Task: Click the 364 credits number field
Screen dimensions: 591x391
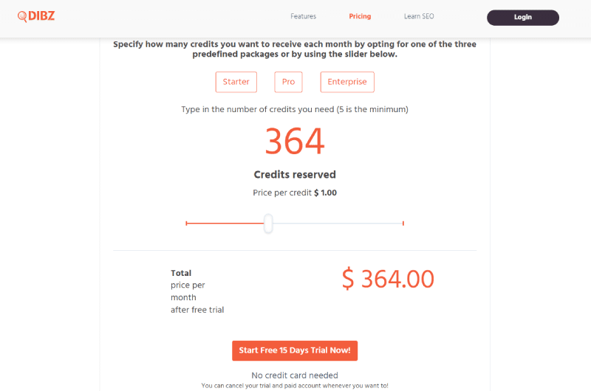Action: coord(295,141)
